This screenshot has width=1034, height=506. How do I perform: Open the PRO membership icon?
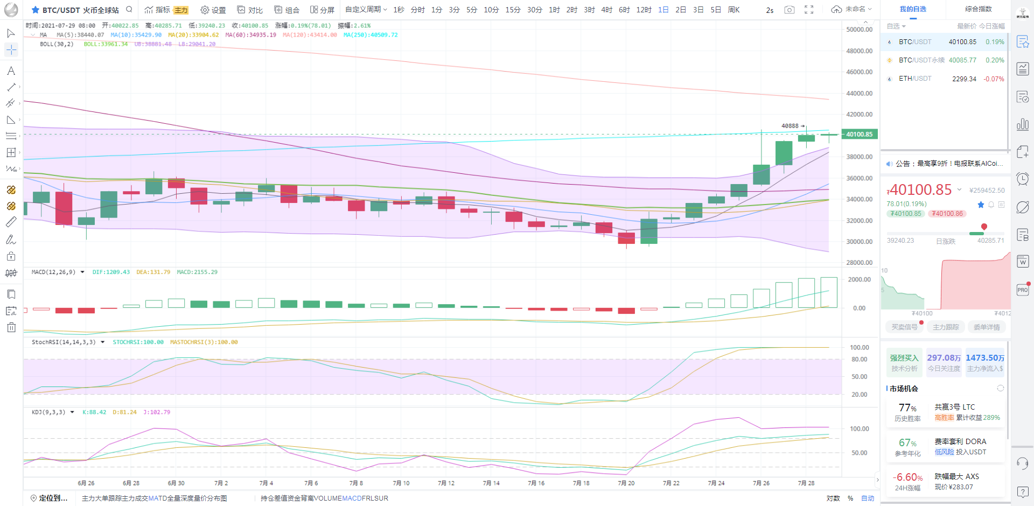tap(1023, 290)
